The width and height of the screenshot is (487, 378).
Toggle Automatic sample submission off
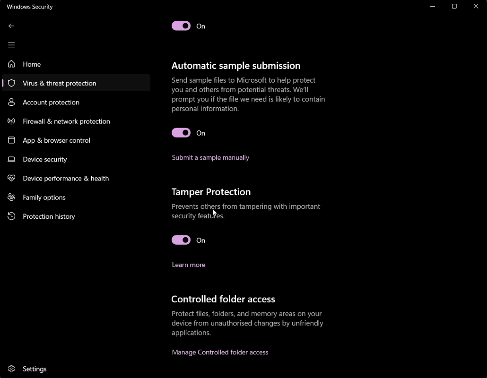pos(181,133)
